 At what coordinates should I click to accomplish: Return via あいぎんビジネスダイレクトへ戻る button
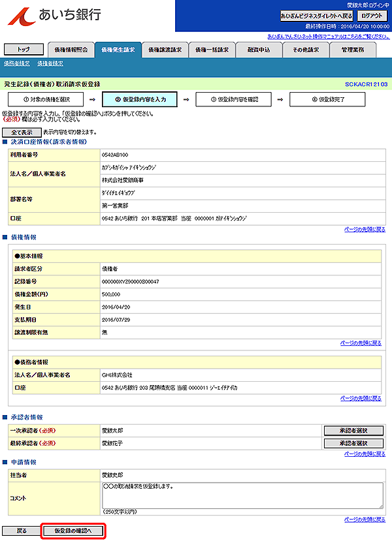(x=316, y=16)
